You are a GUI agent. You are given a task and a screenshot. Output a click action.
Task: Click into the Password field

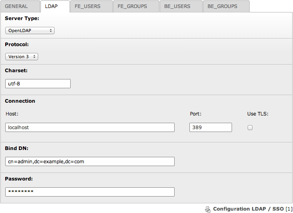pyautogui.click(x=90, y=192)
